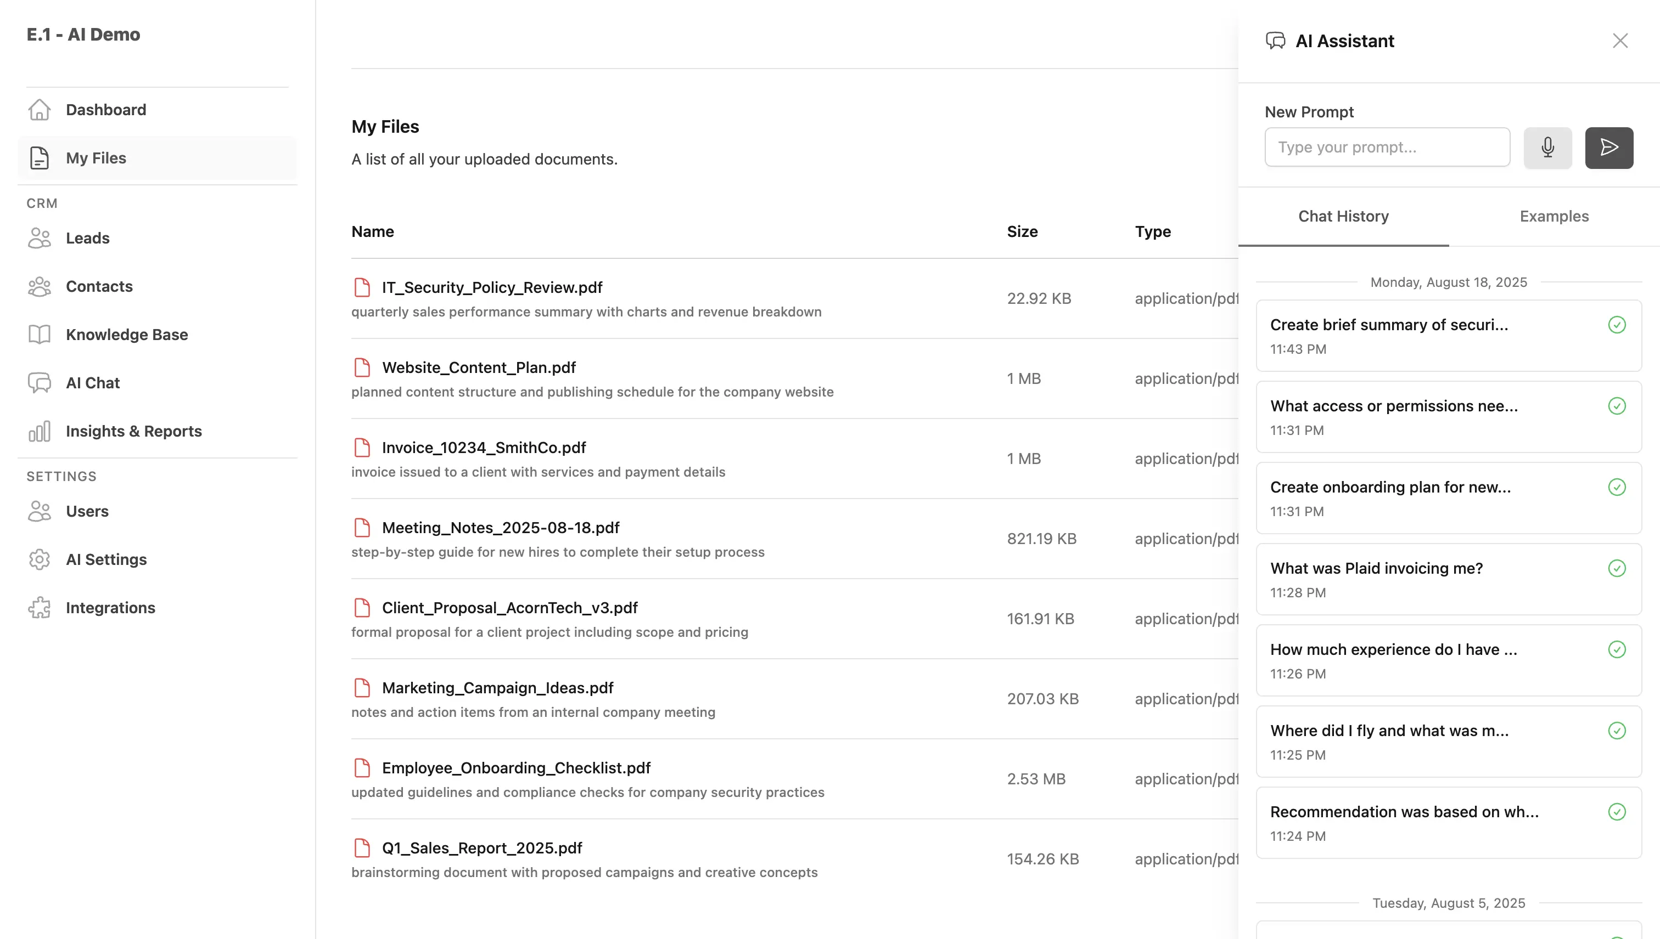Open file Website_Content_Plan.pdf
The width and height of the screenshot is (1660, 939).
(x=479, y=367)
